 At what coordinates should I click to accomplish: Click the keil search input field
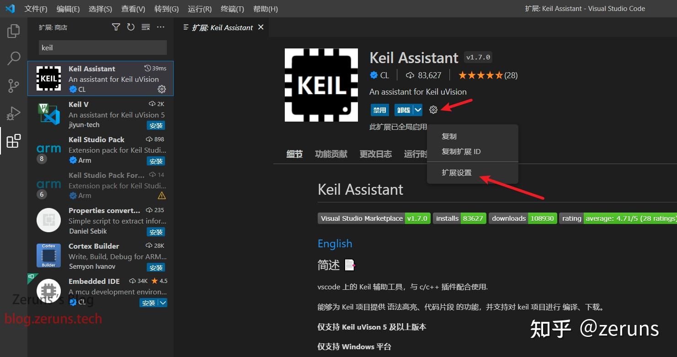[x=102, y=47]
